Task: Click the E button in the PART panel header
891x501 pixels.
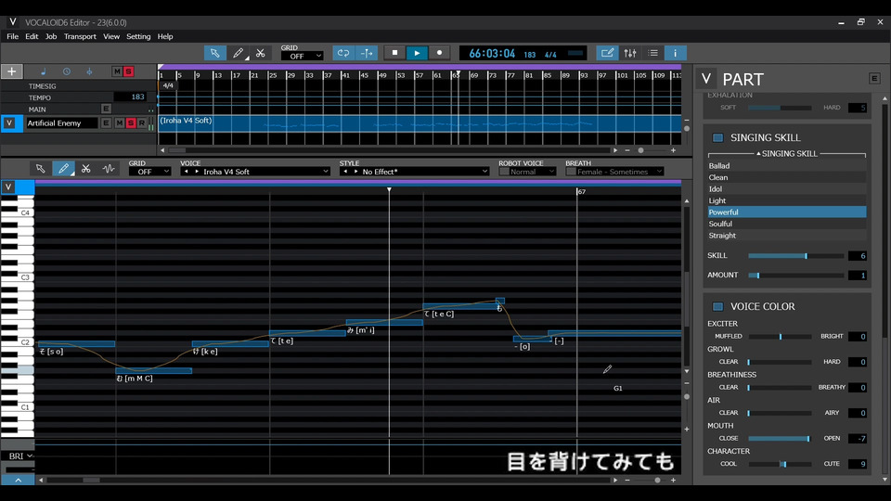Action: click(x=874, y=78)
